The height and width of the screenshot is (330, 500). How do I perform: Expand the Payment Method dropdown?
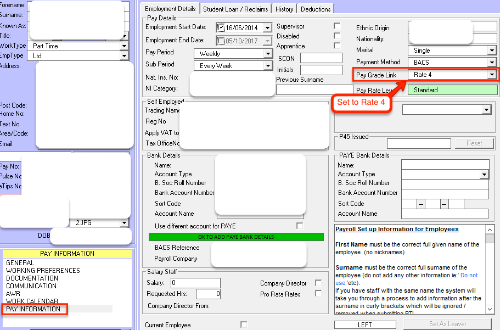(492, 63)
